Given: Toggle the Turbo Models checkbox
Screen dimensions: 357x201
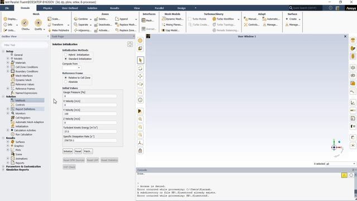Looking at the screenshot, I should click(x=190, y=19).
